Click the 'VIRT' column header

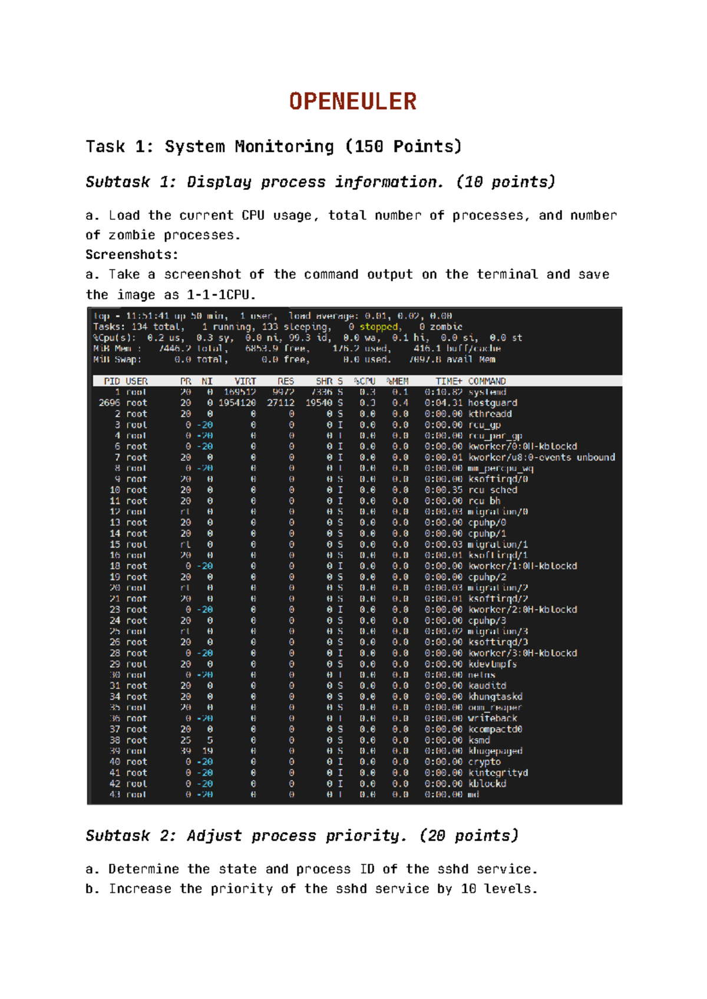(245, 382)
